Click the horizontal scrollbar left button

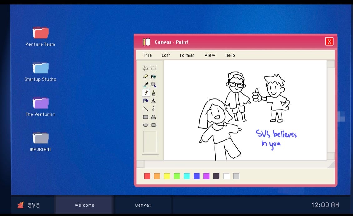[x=140, y=164]
